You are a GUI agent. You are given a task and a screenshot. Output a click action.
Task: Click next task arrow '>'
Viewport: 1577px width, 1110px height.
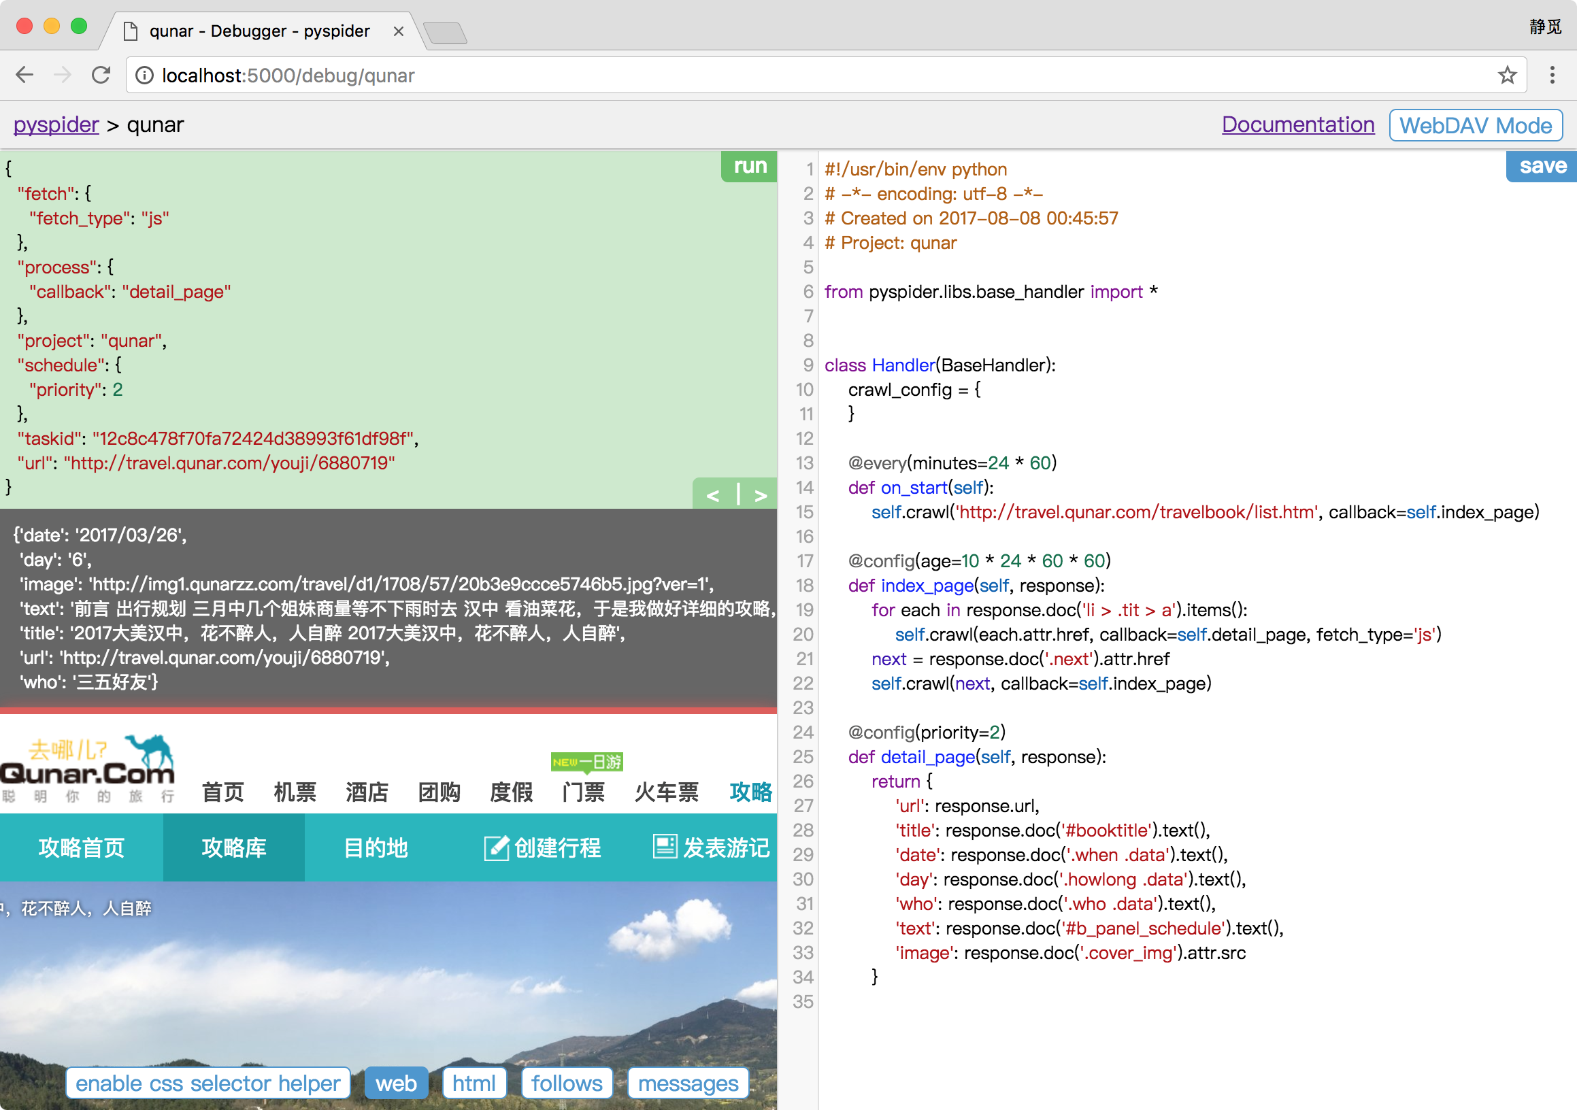(x=761, y=495)
